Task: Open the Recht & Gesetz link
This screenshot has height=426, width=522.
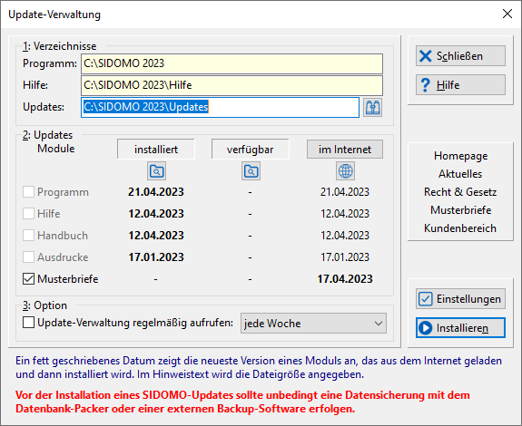Action: [x=460, y=192]
